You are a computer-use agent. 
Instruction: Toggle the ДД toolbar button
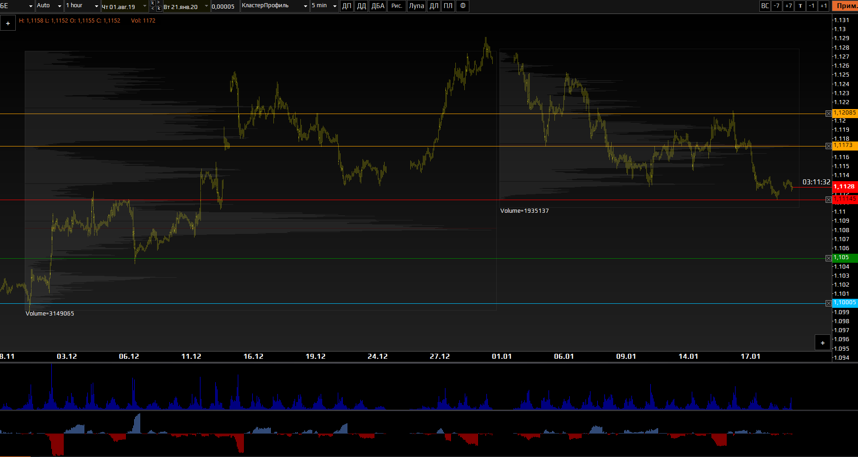362,6
